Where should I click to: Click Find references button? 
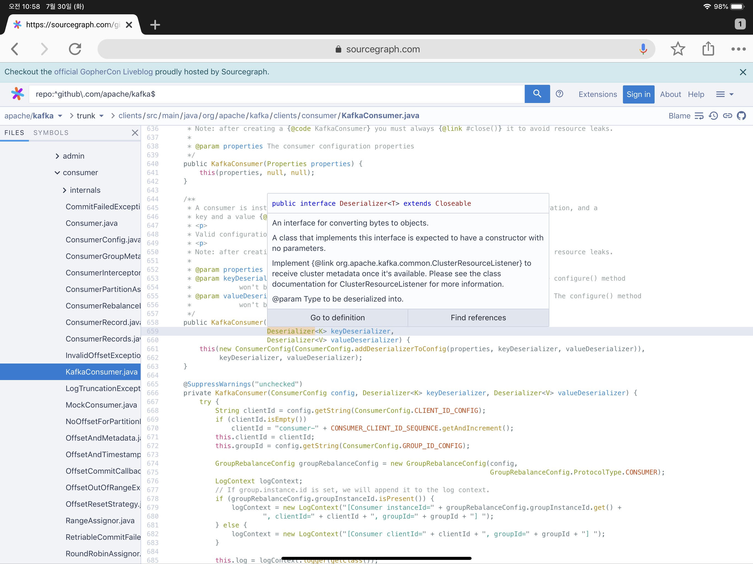point(478,318)
